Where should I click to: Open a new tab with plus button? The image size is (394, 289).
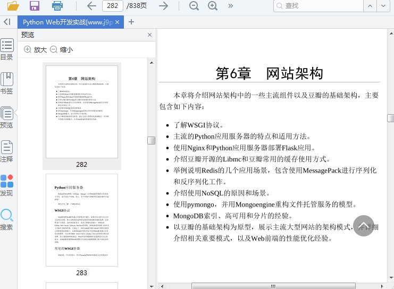(x=131, y=22)
